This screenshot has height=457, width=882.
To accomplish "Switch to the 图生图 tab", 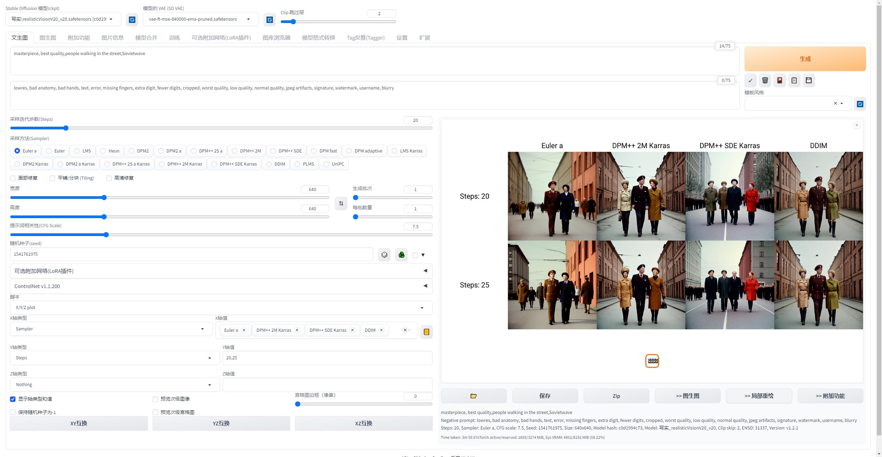I will click(x=48, y=37).
